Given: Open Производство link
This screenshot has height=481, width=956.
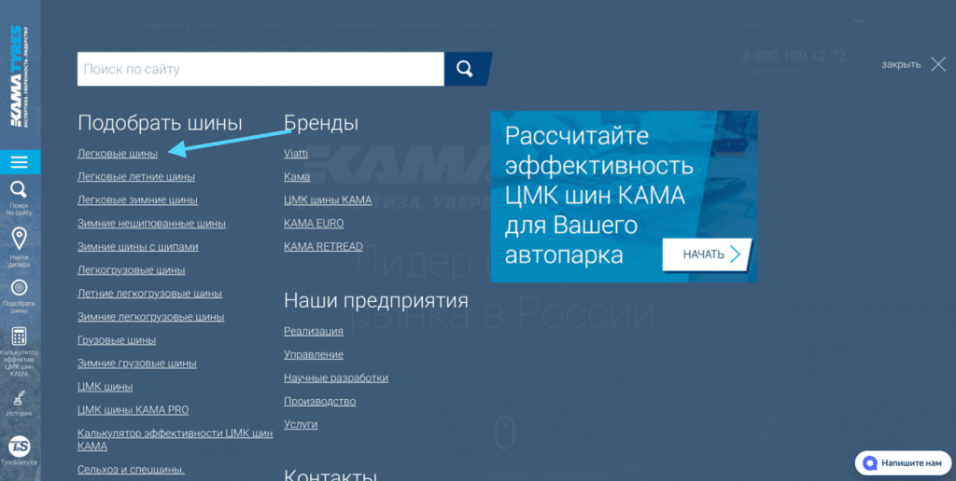Looking at the screenshot, I should 319,401.
